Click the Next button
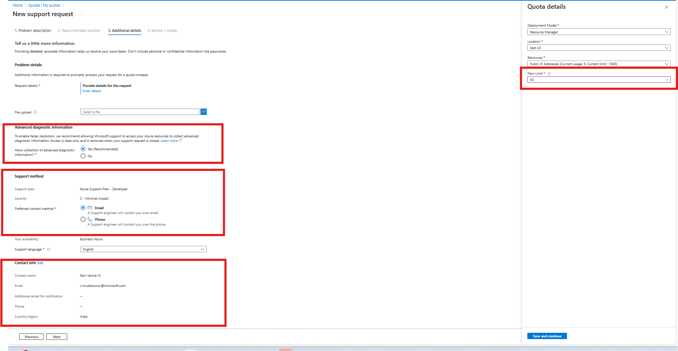Image resolution: width=678 pixels, height=351 pixels. tap(57, 337)
